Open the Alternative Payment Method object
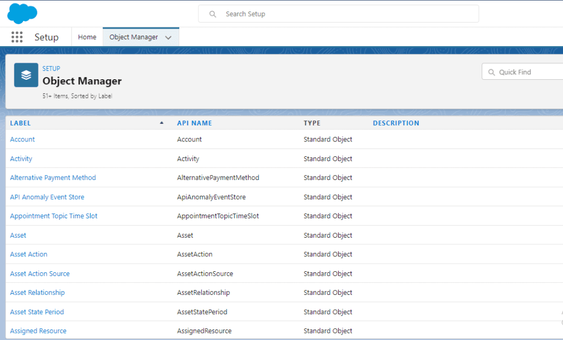The image size is (563, 340). click(x=53, y=178)
